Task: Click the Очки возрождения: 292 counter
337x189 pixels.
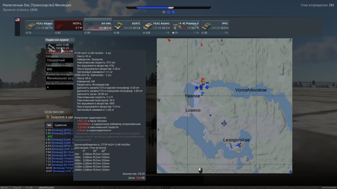Action: [317, 5]
